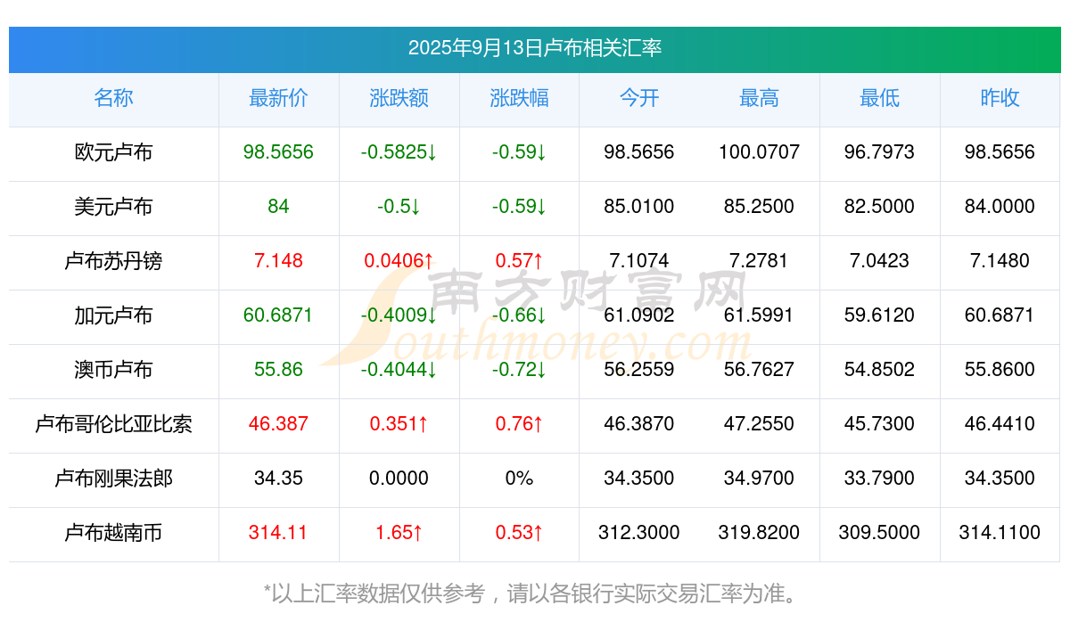
Task: Click the red latest price 7.148
Action: tap(278, 261)
